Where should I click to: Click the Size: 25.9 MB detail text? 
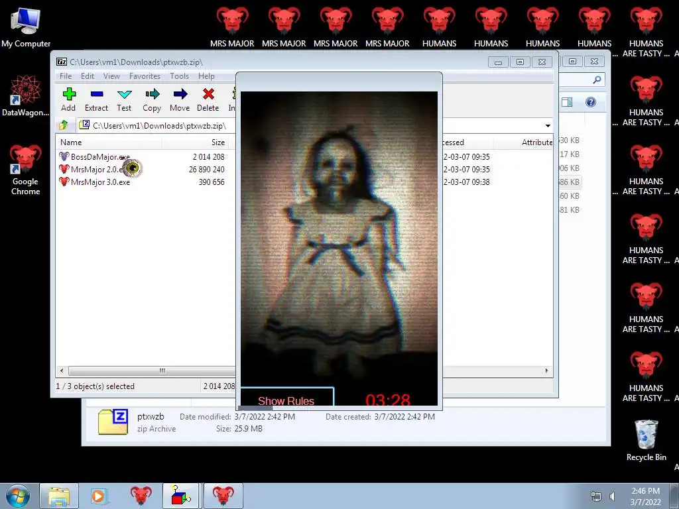pyautogui.click(x=239, y=429)
